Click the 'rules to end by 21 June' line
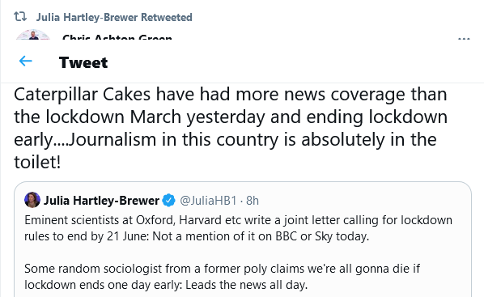 pos(197,236)
